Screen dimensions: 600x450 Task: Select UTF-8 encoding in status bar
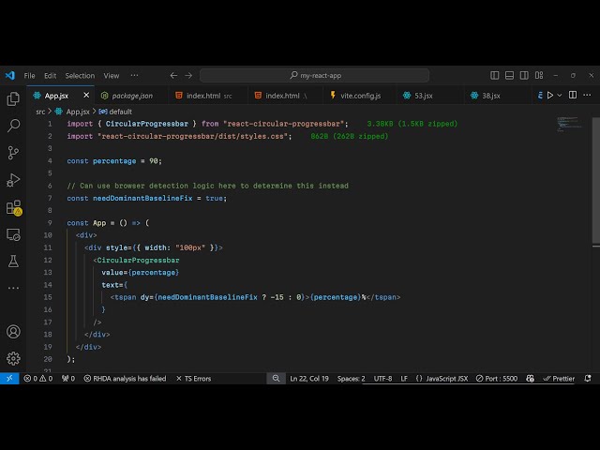(x=382, y=379)
